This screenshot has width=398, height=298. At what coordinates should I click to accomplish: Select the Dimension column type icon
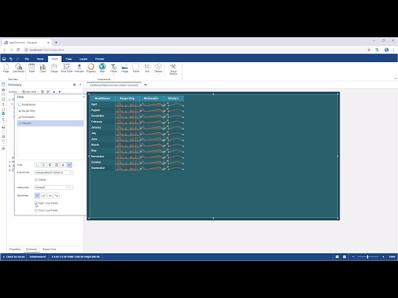(37, 165)
